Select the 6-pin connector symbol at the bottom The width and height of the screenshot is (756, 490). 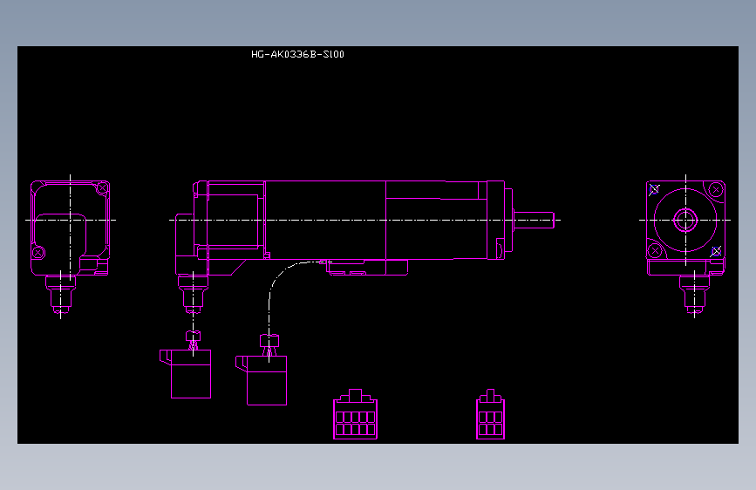(490, 414)
